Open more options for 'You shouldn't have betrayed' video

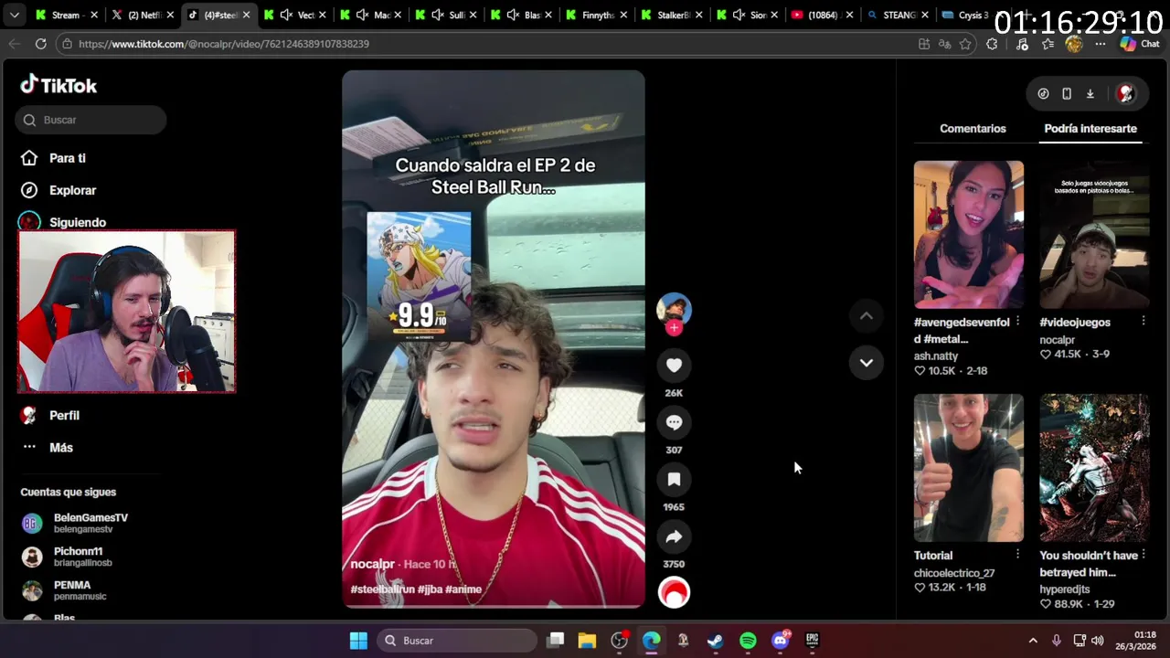pyautogui.click(x=1143, y=555)
